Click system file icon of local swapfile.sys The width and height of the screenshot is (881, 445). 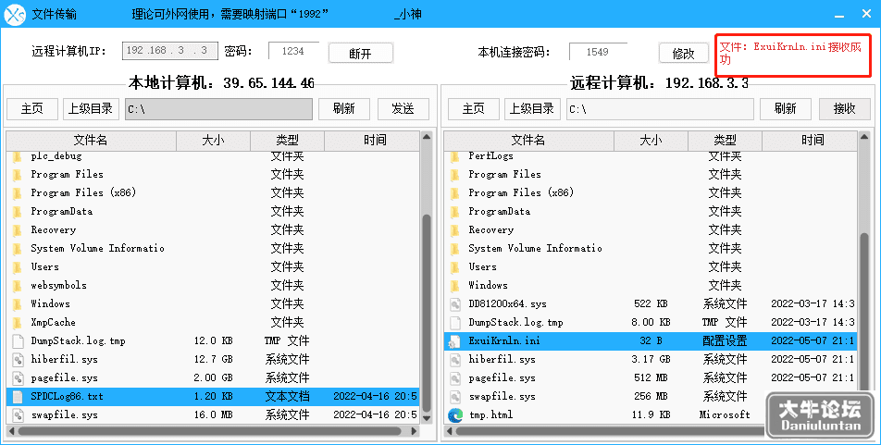click(18, 415)
